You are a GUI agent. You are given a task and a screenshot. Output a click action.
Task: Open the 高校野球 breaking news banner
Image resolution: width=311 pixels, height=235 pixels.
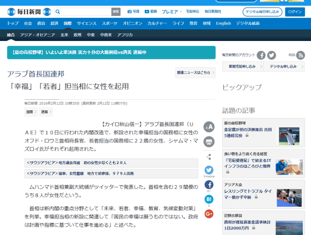tap(111, 53)
